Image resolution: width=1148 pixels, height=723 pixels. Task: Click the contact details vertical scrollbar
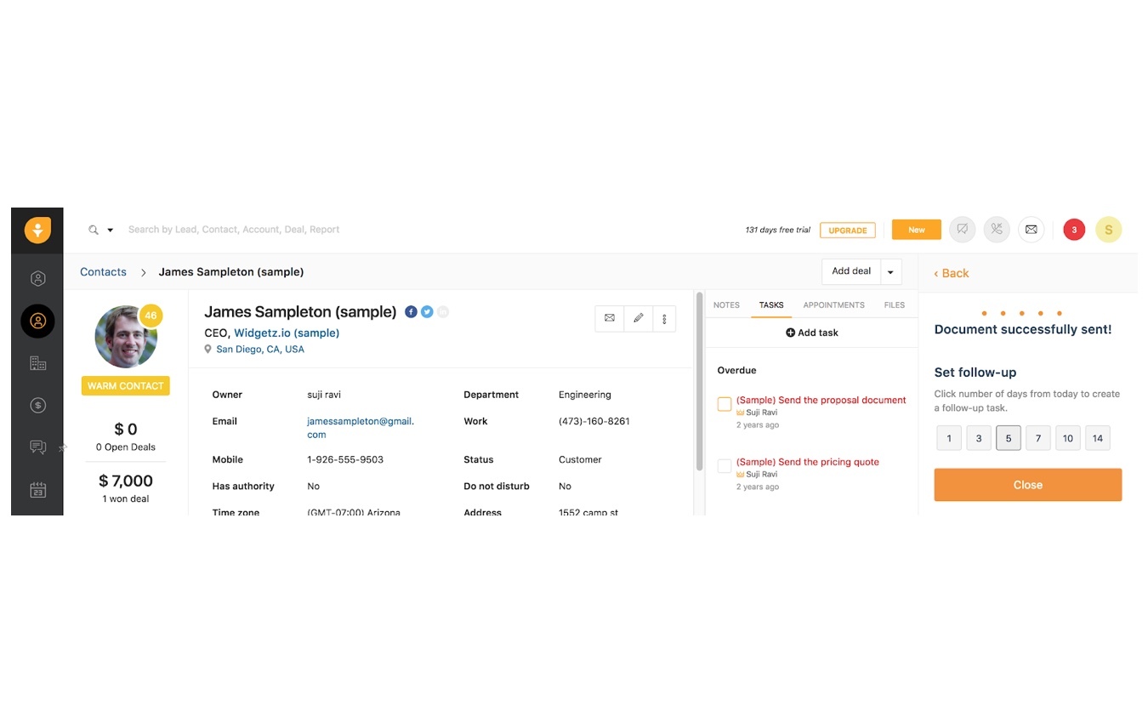[x=700, y=383]
